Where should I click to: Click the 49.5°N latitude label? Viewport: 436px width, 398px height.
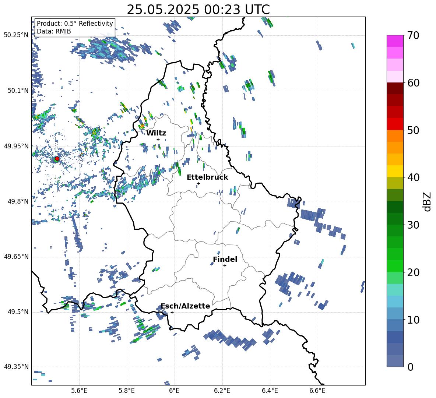pos(18,311)
